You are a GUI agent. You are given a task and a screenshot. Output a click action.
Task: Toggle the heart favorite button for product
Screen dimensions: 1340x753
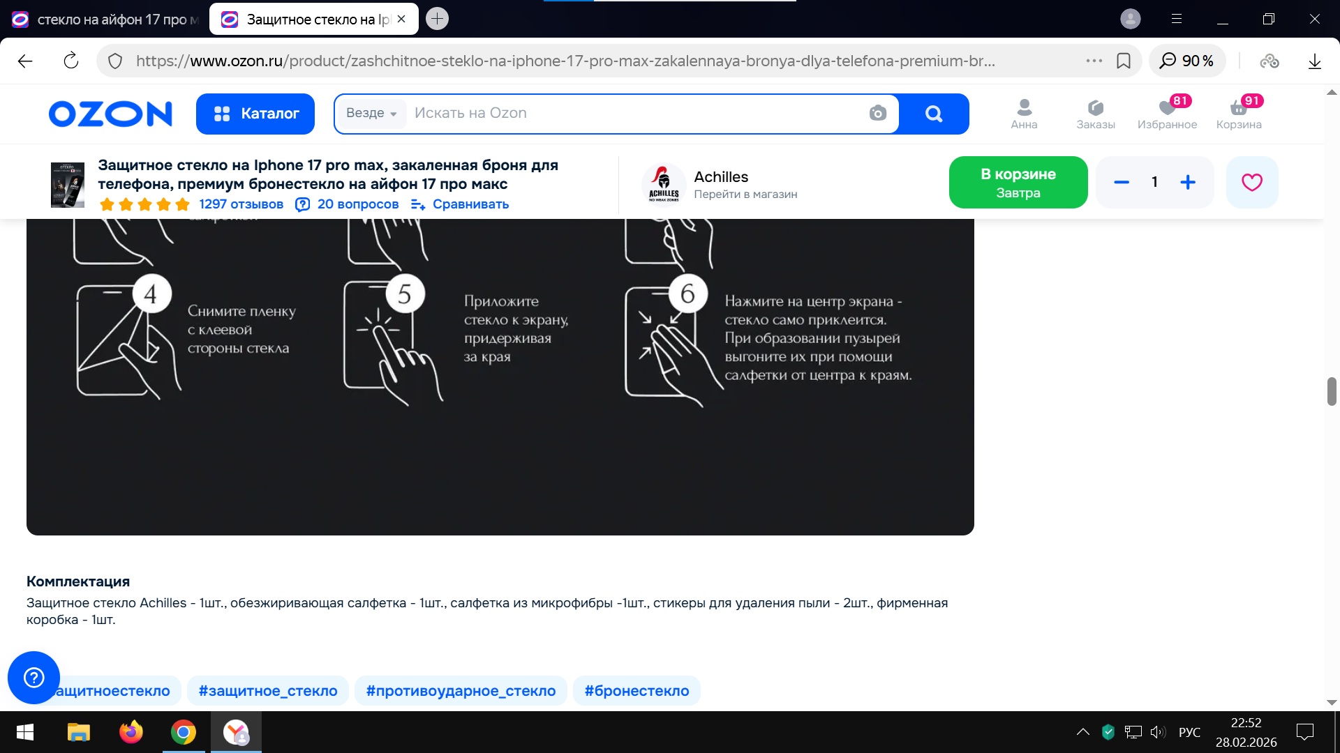click(1251, 182)
